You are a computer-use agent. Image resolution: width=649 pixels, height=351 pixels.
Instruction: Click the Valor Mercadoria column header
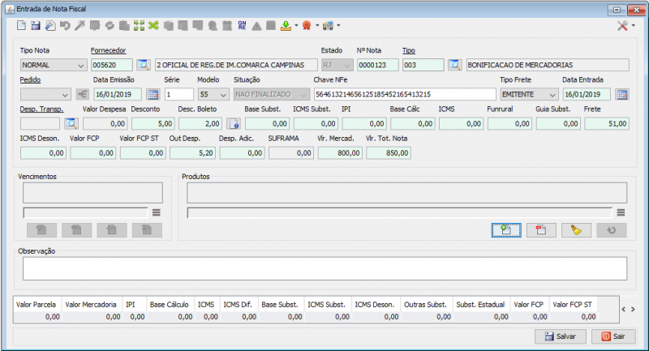(91, 305)
